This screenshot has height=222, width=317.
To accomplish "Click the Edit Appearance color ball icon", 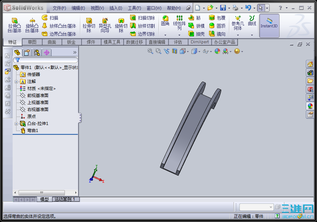I will pyautogui.click(x=217, y=51).
